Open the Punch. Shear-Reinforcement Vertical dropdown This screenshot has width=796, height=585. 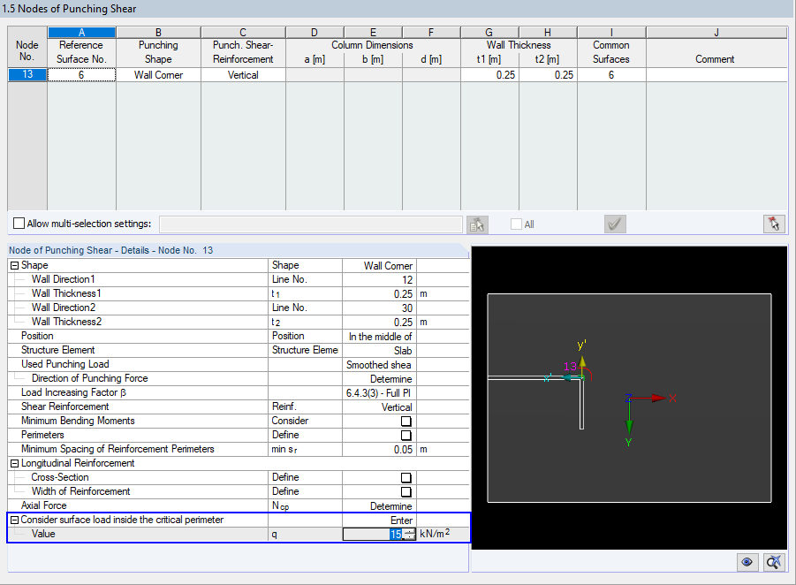[242, 74]
